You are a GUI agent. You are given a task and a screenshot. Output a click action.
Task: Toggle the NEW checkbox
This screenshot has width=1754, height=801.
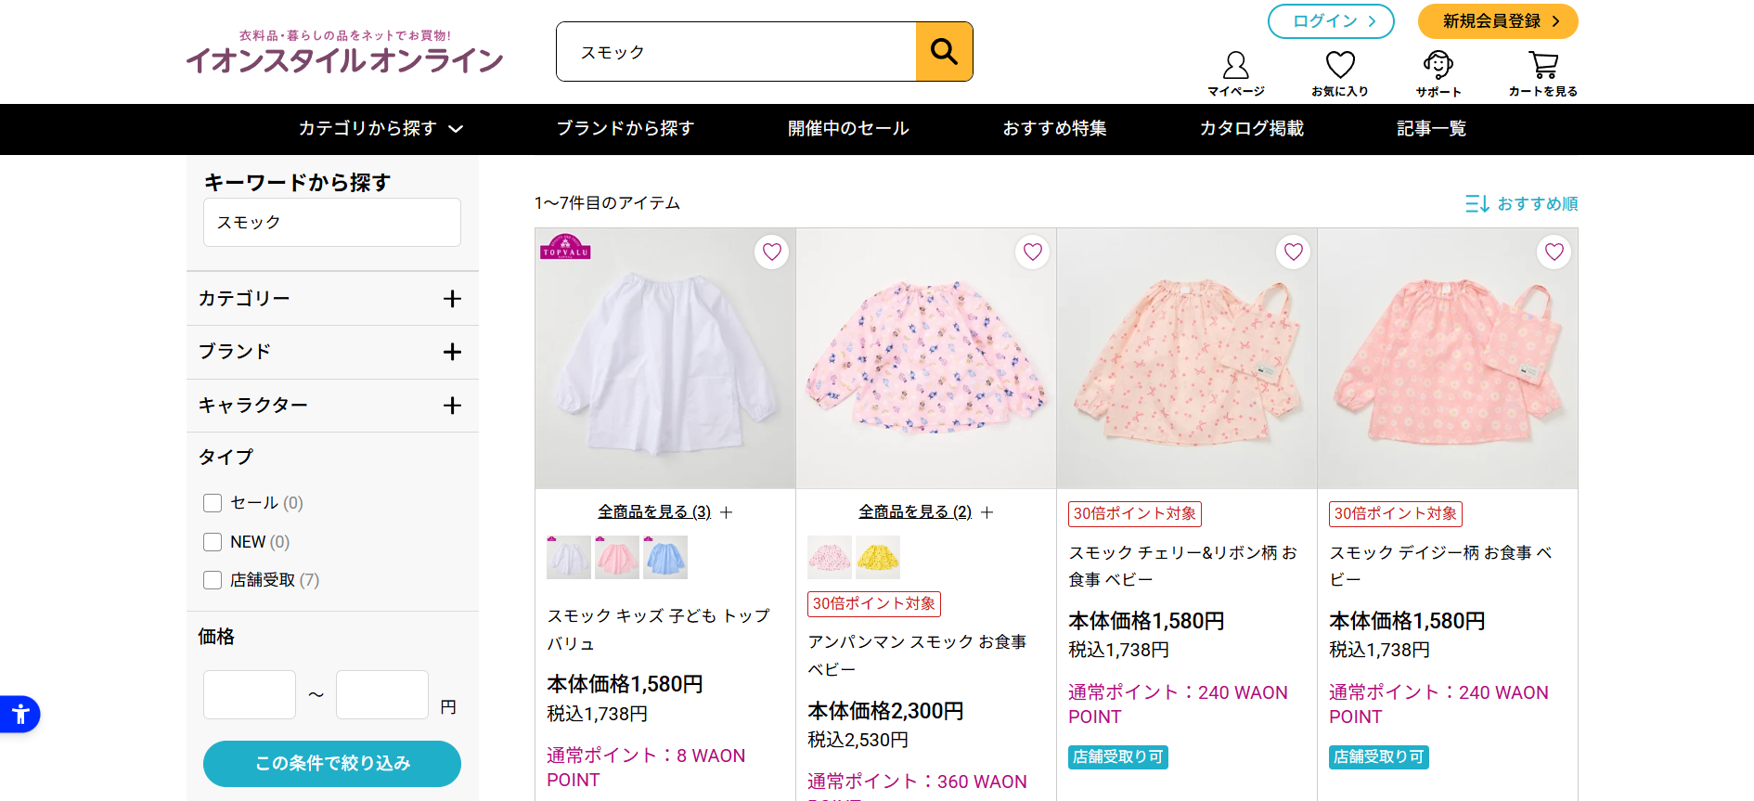coord(213,542)
